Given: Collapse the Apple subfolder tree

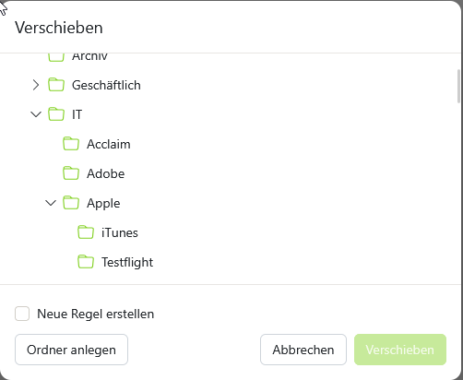Looking at the screenshot, I should [x=51, y=203].
